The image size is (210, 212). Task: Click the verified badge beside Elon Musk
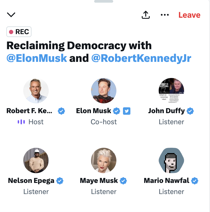[117, 111]
